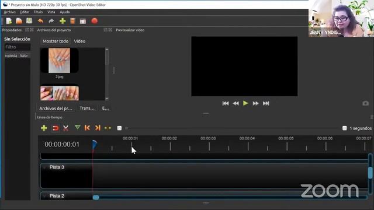Open the Archivo menu
374x210 pixels.
(9, 12)
